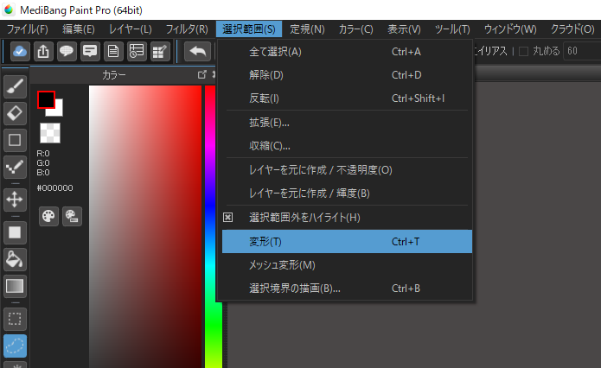Click the Lasso selection tool
601x368 pixels.
pyautogui.click(x=15, y=346)
